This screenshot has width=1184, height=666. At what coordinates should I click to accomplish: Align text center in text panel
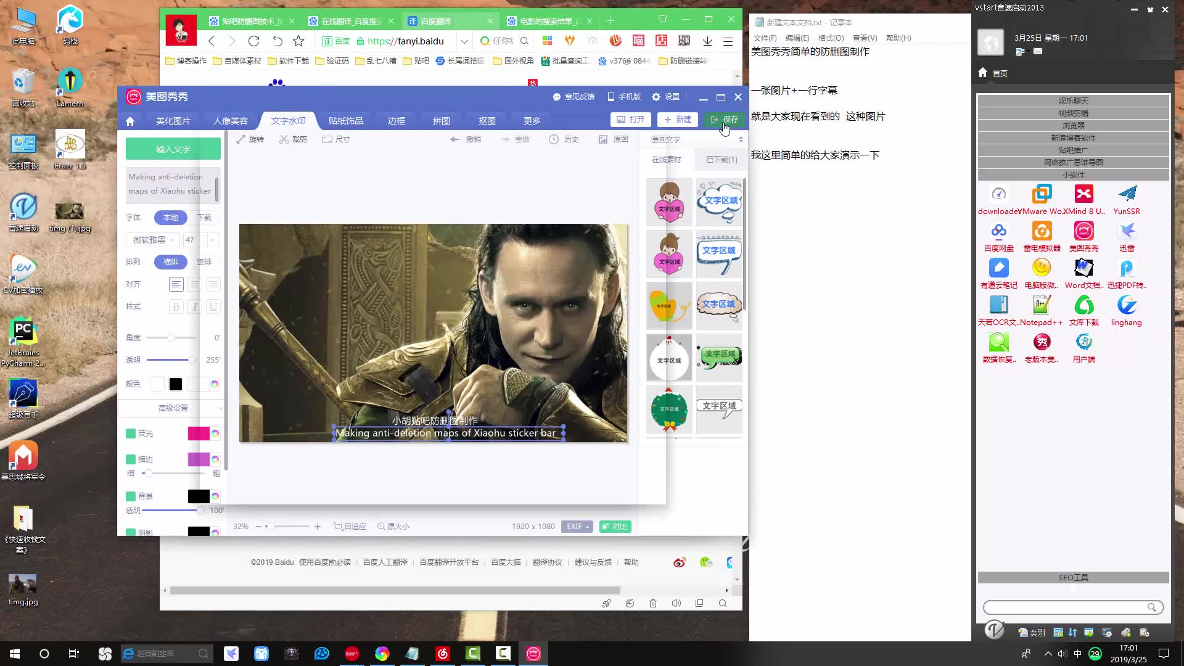tap(195, 284)
